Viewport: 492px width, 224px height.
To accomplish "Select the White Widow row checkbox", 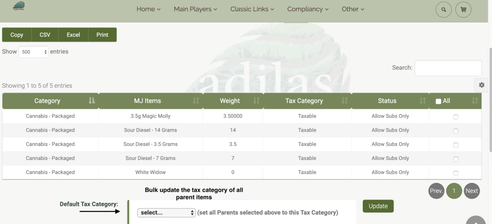I will (455, 173).
